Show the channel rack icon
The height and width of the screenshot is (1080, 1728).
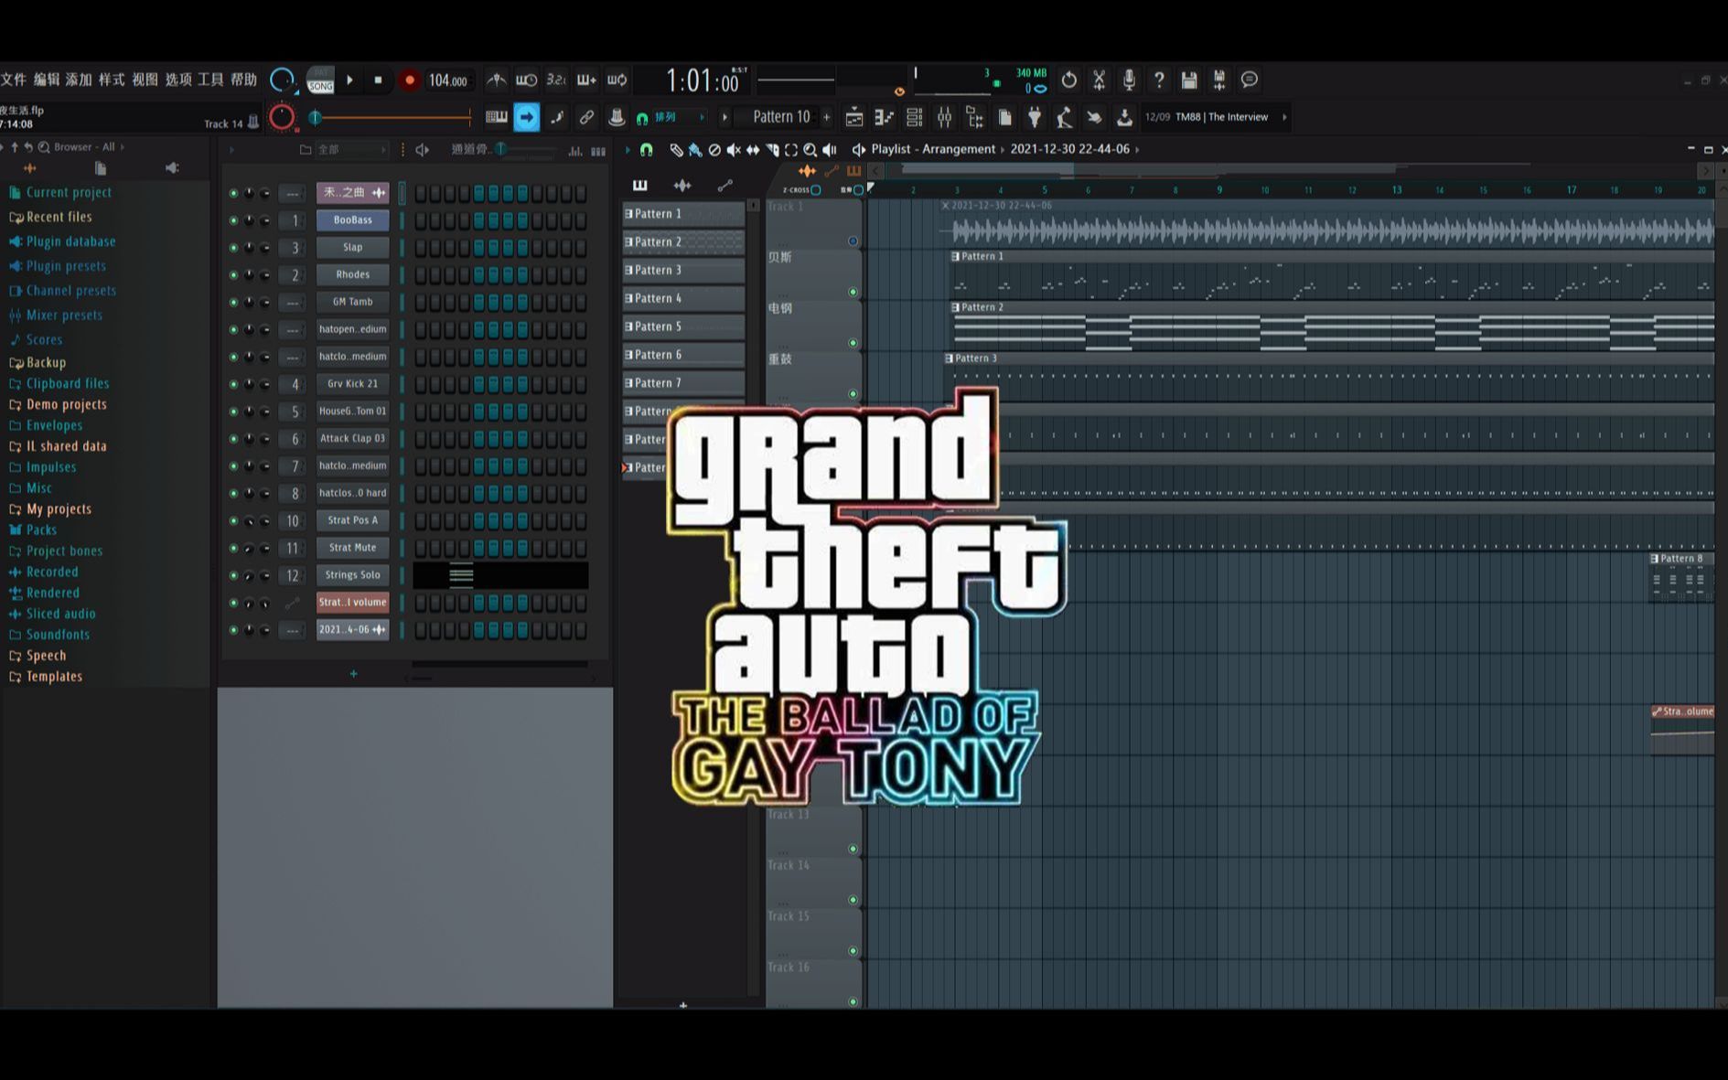pyautogui.click(x=914, y=117)
